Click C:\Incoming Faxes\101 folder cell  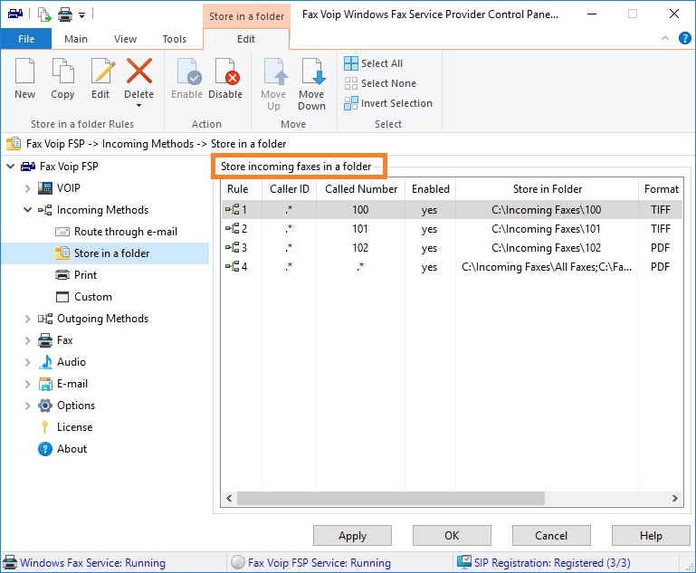546,229
